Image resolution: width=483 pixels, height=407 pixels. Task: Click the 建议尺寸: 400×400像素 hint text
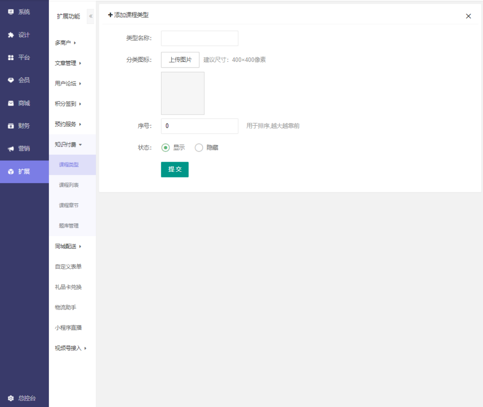click(x=234, y=60)
